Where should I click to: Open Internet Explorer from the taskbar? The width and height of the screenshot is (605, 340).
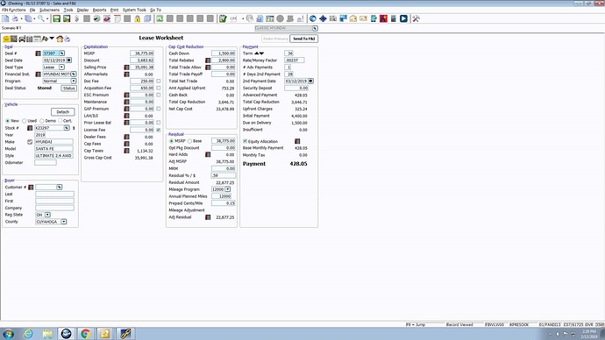point(28,334)
